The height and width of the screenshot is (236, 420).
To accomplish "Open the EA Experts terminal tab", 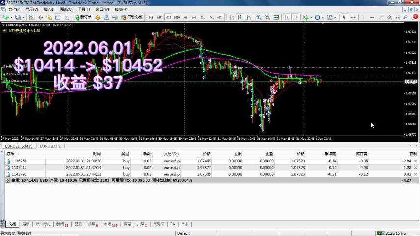I will pos(173,224).
